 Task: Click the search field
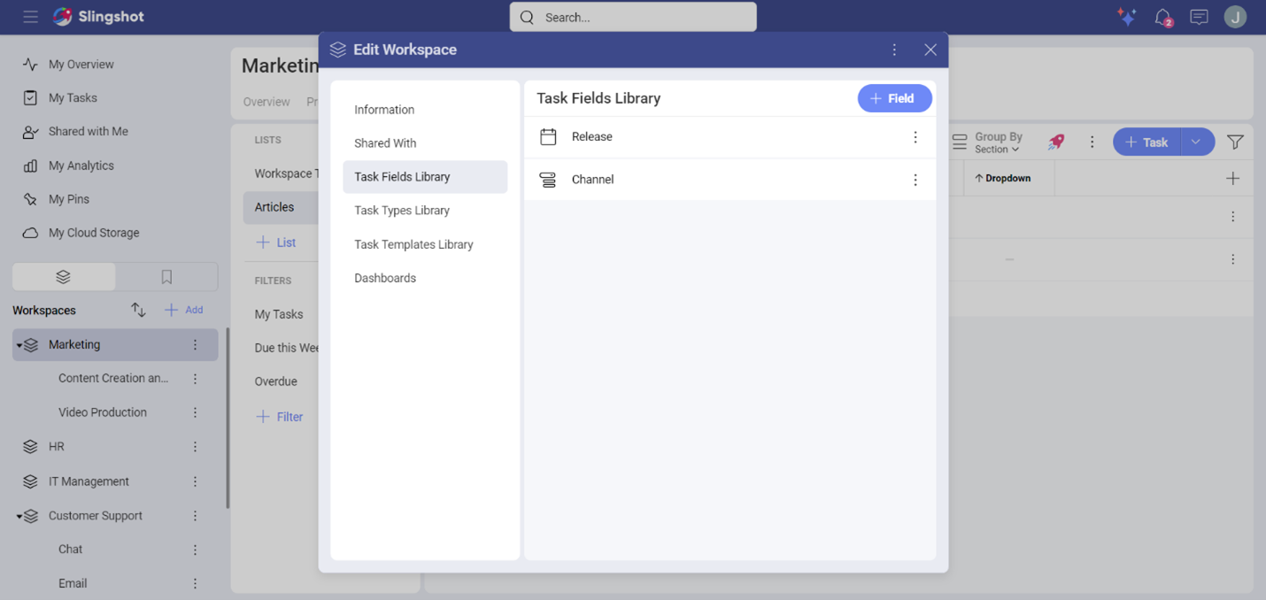click(x=633, y=17)
